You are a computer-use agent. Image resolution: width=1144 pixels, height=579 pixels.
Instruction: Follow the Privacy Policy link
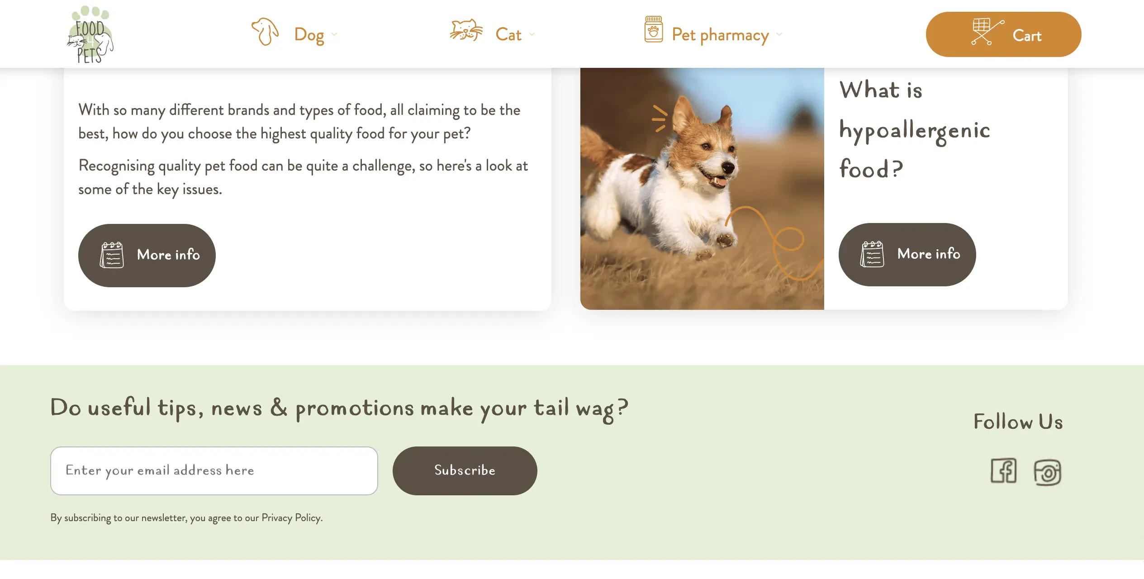[291, 518]
